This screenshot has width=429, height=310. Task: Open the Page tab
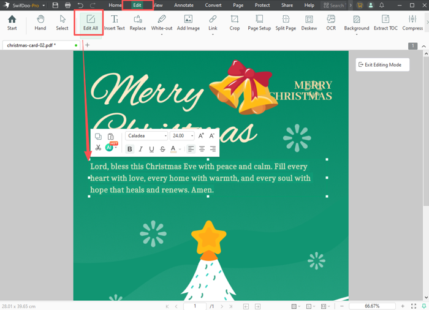pyautogui.click(x=238, y=5)
